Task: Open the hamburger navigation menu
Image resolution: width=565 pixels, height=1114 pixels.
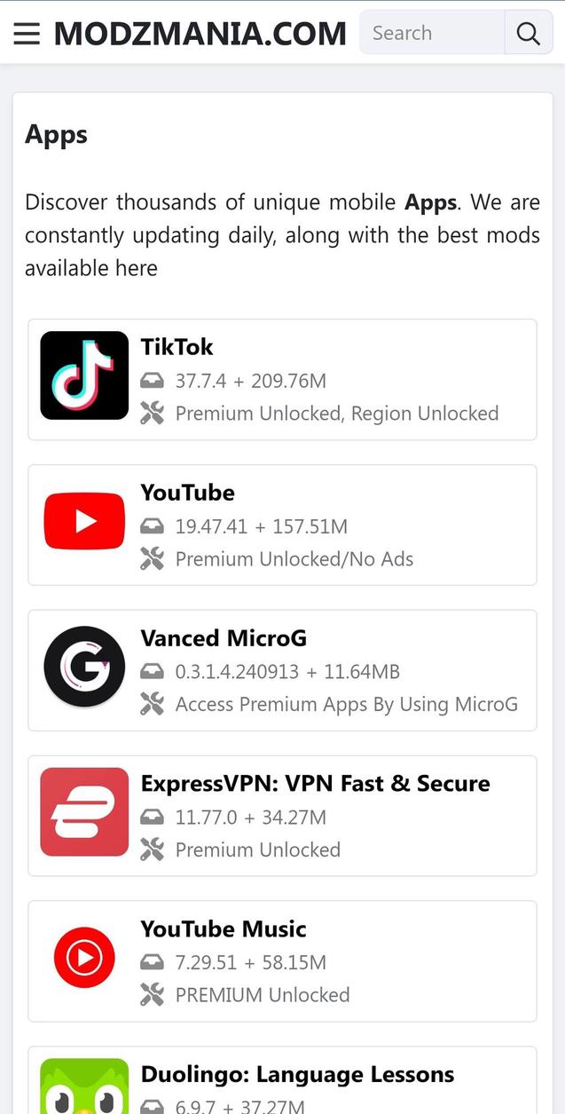Action: coord(26,33)
